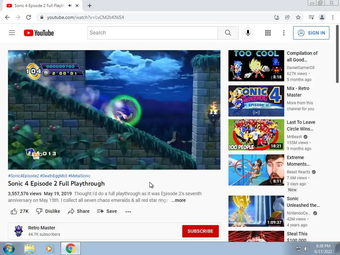This screenshot has width=340, height=255.
Task: Open #DeathEggMkII hashtag link
Action: (x=53, y=176)
